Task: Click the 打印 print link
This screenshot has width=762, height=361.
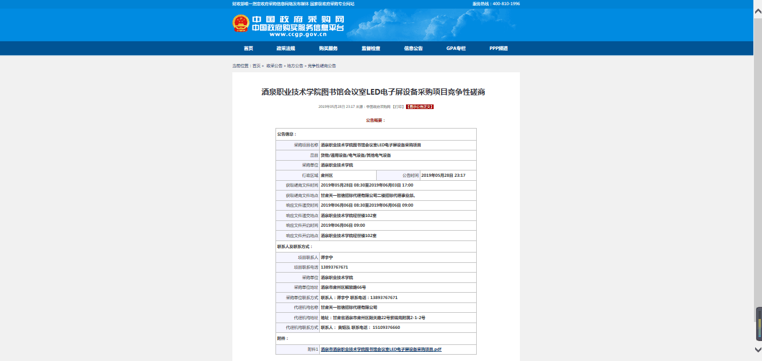Action: (398, 107)
